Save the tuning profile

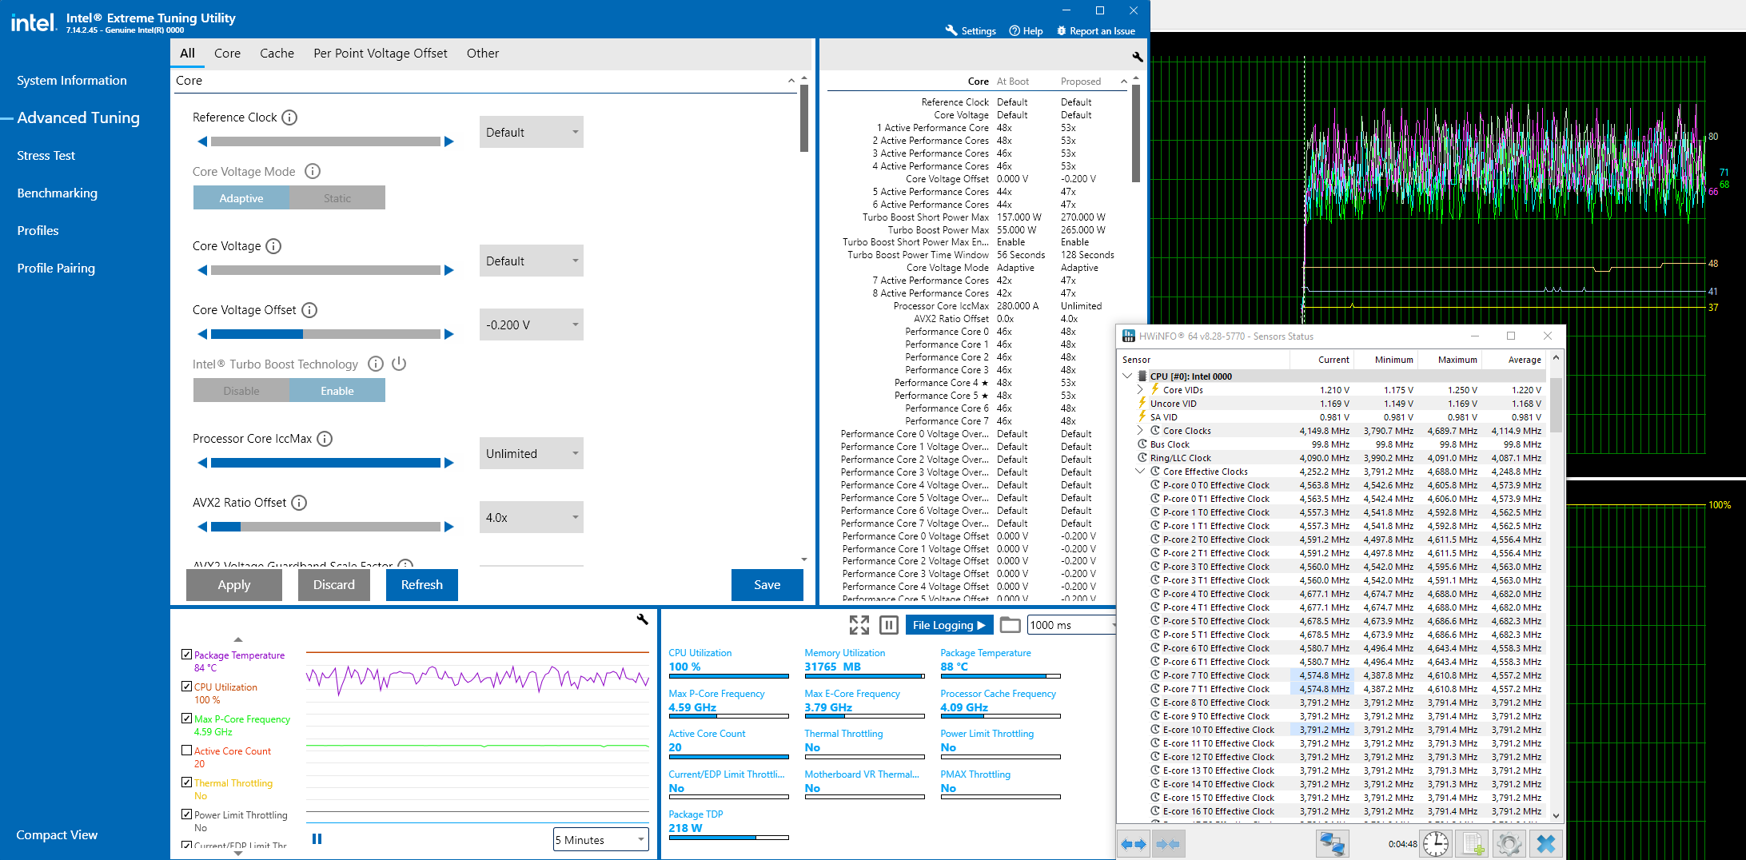coord(767,585)
